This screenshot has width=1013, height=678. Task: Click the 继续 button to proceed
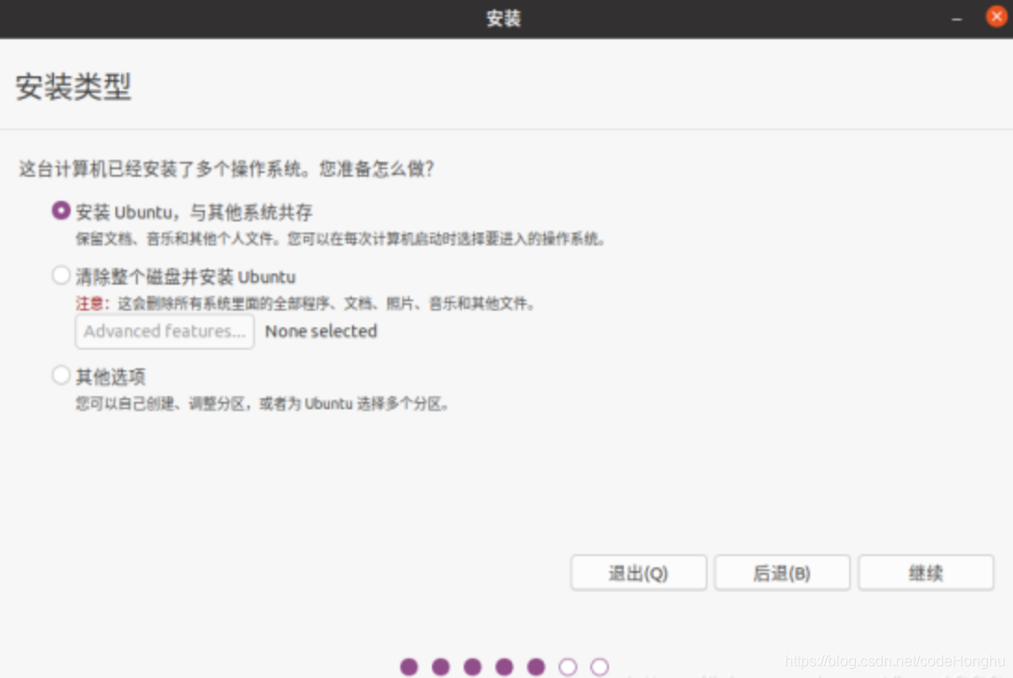925,573
